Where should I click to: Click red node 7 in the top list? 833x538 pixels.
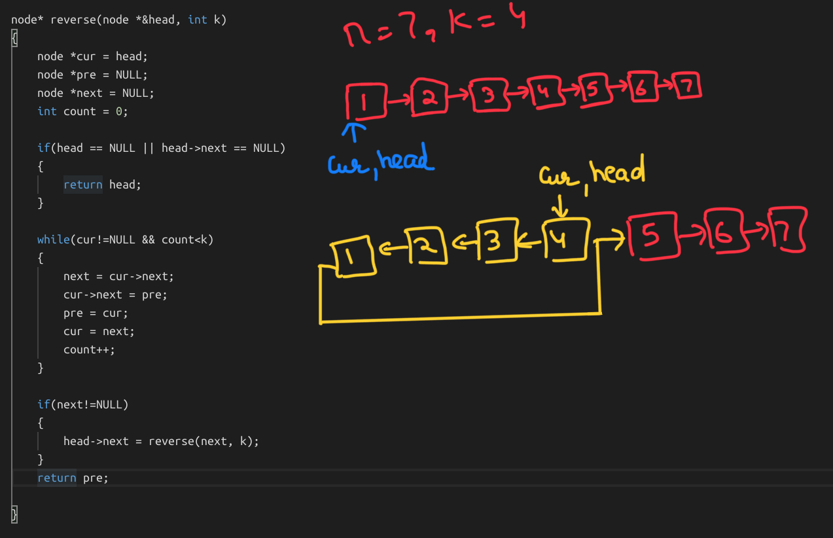(x=688, y=86)
